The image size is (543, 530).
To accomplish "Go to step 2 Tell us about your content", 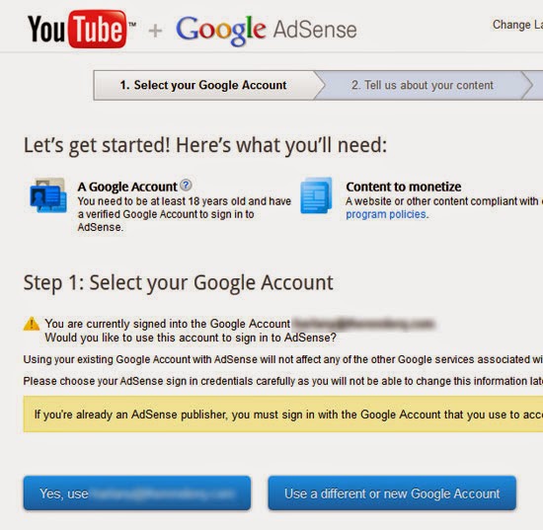I will [x=423, y=86].
